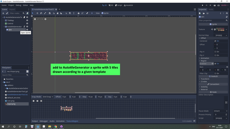Zoom out in TextureRegion panel
This screenshot has width=230, height=129.
tap(33, 101)
